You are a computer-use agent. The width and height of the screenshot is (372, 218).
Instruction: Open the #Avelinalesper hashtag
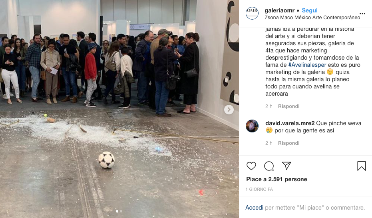tap(307, 65)
